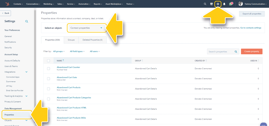Open the Abandoned Cart Products property
269x126 pixels.
pyautogui.click(x=69, y=87)
